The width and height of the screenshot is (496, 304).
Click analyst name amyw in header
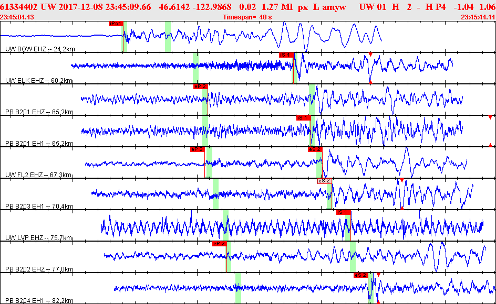point(334,7)
